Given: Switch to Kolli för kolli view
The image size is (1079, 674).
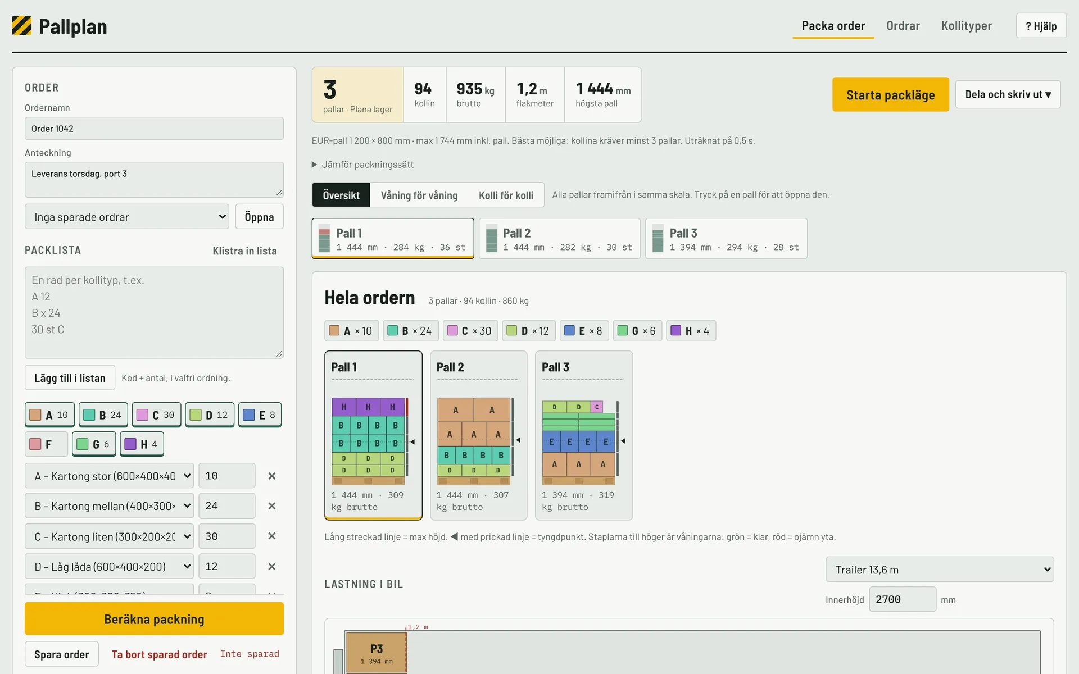Looking at the screenshot, I should [506, 195].
